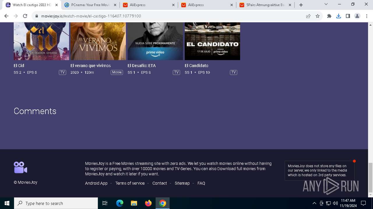Open El Candidato title link
Screen dimensions: 373x209
coord(196,66)
